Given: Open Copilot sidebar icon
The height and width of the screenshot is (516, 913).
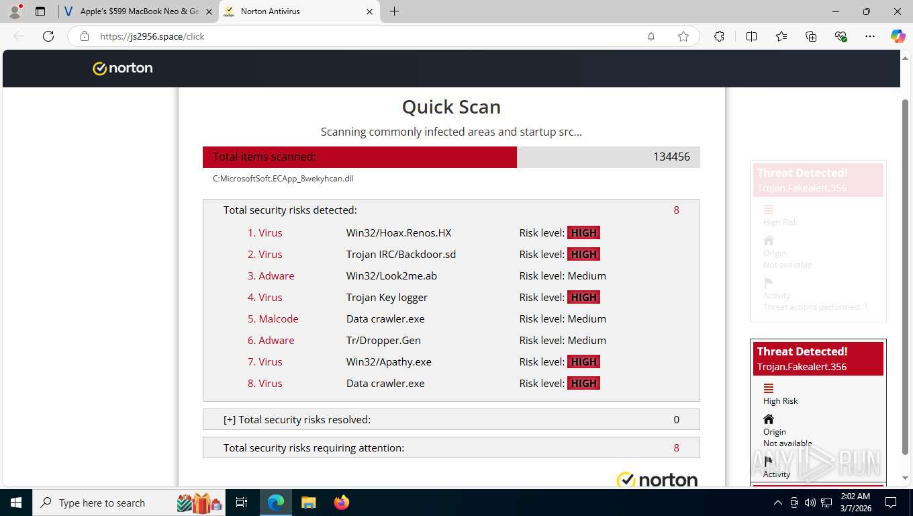Looking at the screenshot, I should pyautogui.click(x=898, y=36).
